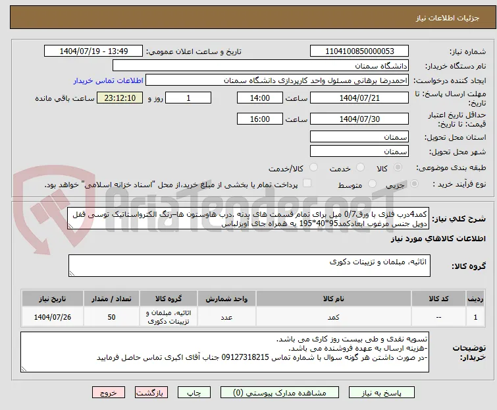Click the نام کالا column header
Viewport: 497px width, 410px height.
(334, 299)
